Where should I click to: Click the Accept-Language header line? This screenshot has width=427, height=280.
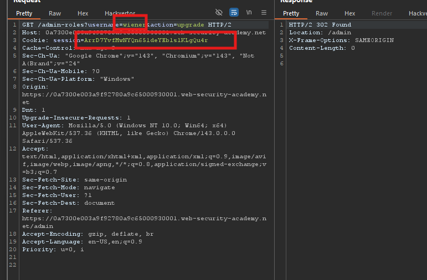[x=82, y=242]
